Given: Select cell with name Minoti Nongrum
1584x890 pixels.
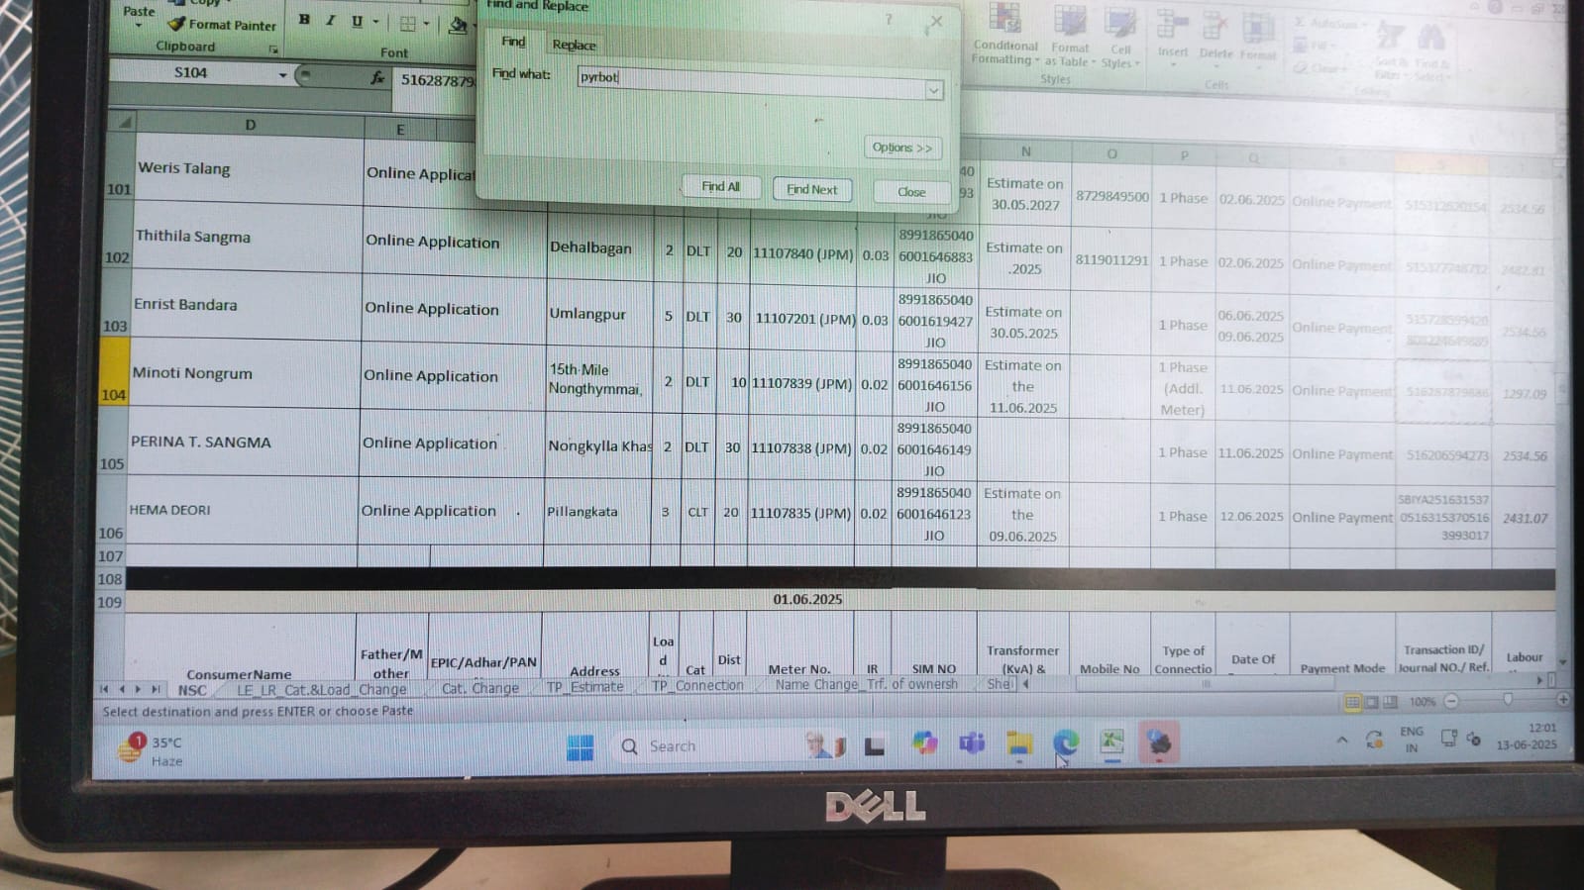Looking at the screenshot, I should pyautogui.click(x=245, y=373).
